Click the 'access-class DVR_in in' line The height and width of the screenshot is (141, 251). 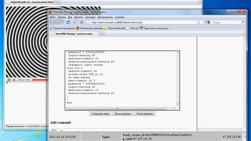pyautogui.click(x=85, y=74)
